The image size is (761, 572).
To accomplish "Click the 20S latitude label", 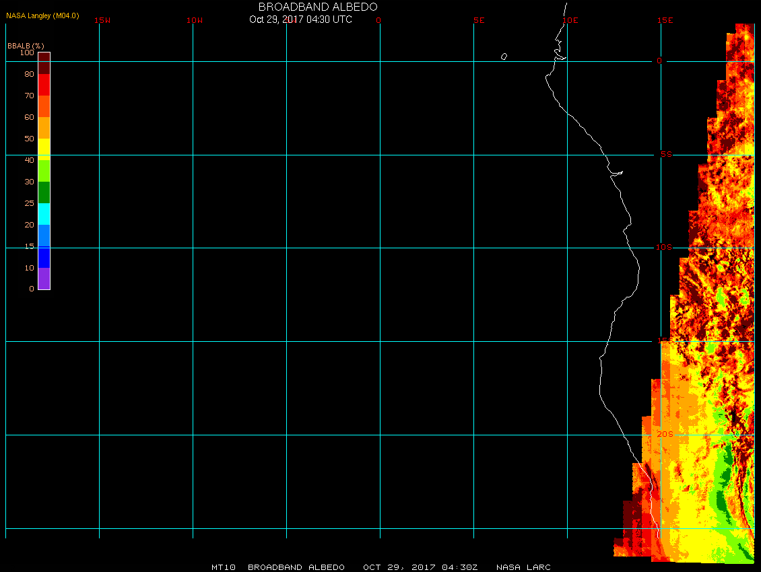I will point(665,434).
